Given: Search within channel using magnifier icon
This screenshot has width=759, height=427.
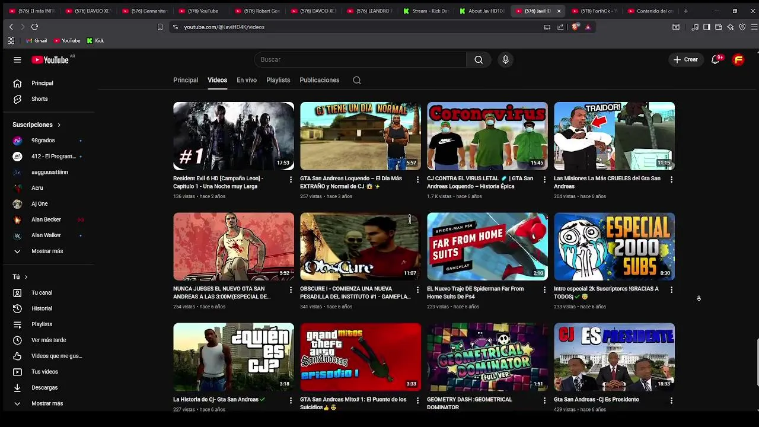Looking at the screenshot, I should point(357,80).
